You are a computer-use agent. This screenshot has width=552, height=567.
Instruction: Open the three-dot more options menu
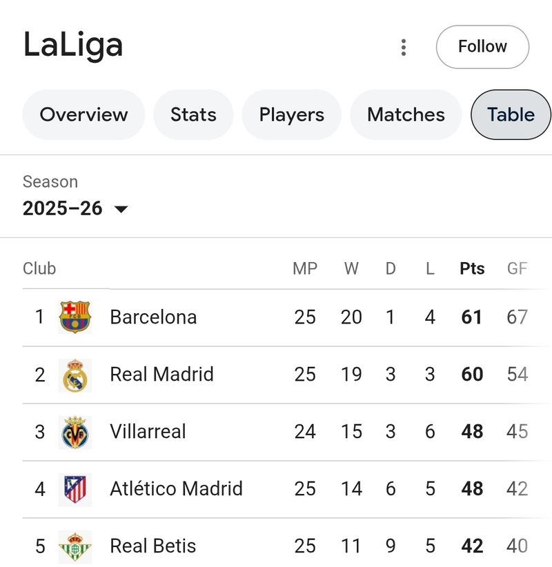coord(404,47)
